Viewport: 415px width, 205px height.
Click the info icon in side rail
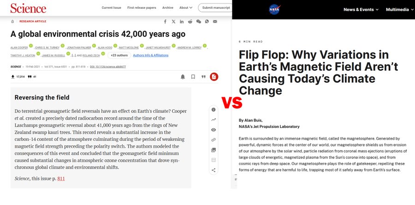point(213,109)
